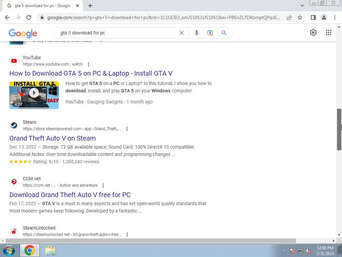Click the ccm.net breadcrumb URL
The height and width of the screenshot is (257, 342).
[x=60, y=185]
